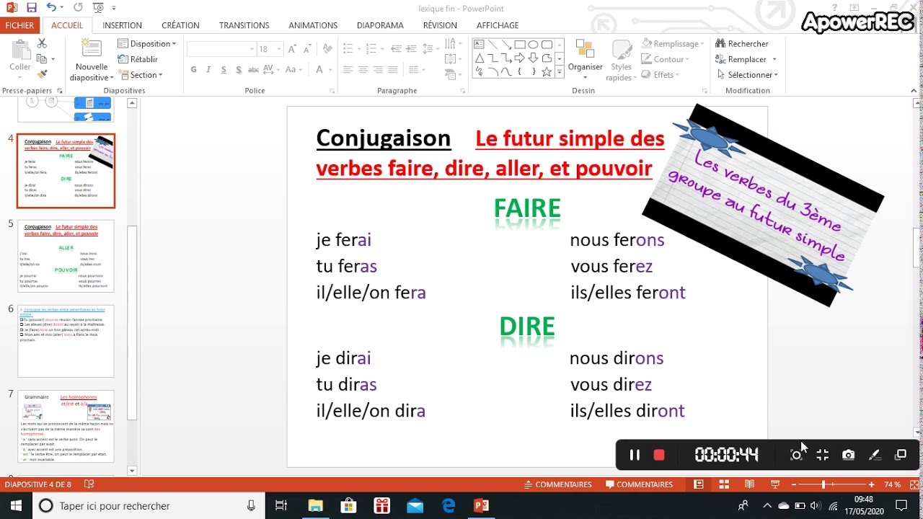Screen dimensions: 923x519
Task: Open File Explorer from taskbar
Action: click(x=315, y=506)
